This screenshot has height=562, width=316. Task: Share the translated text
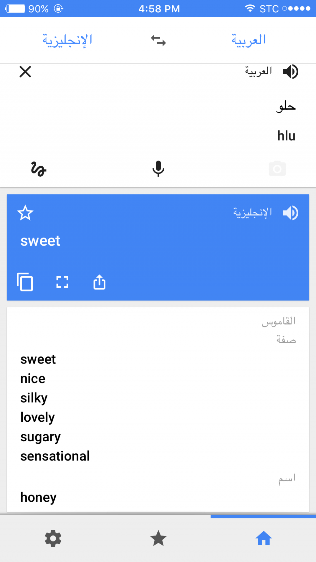[99, 282]
